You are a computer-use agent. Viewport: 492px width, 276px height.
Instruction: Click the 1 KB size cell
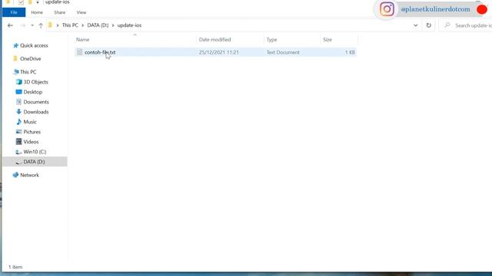[350, 52]
